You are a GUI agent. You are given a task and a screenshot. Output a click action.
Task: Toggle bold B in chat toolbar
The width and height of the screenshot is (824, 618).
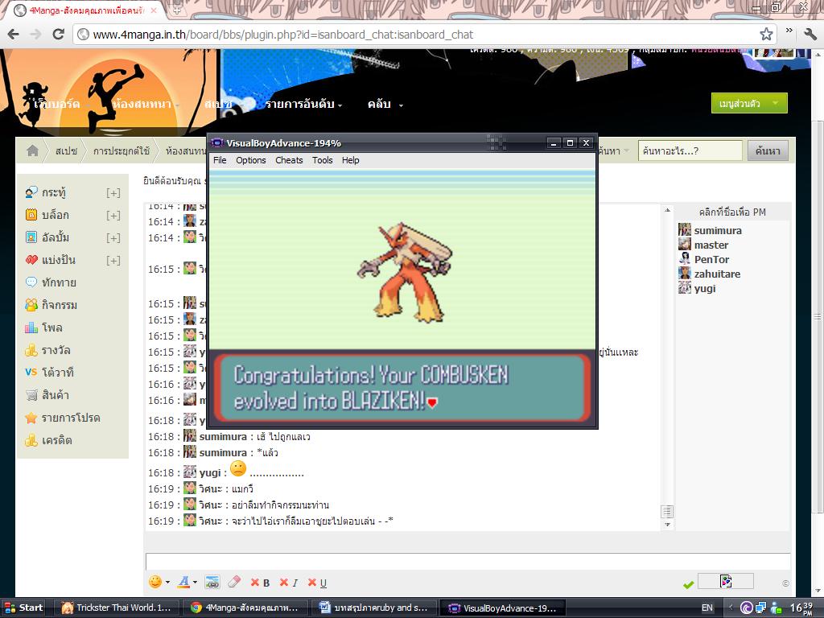click(x=261, y=583)
